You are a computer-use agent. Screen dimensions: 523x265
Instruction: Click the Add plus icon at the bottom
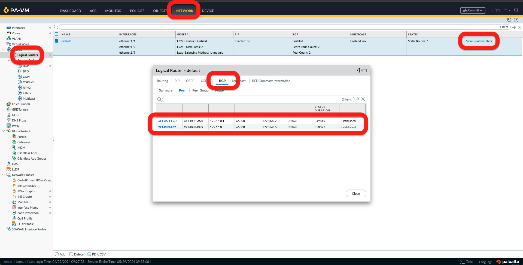pyautogui.click(x=57, y=254)
